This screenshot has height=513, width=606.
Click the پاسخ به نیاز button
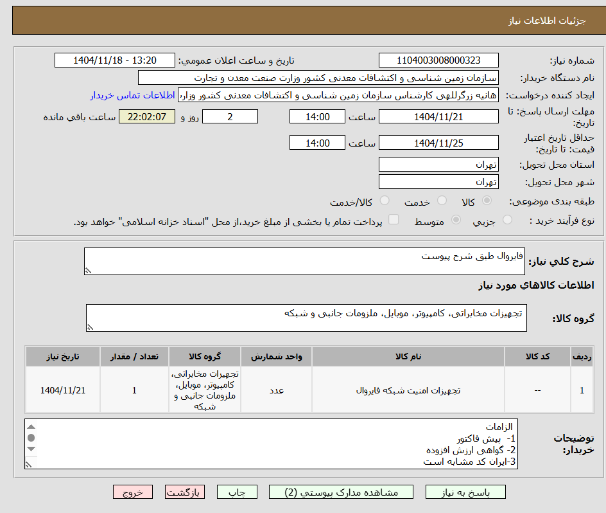(465, 492)
